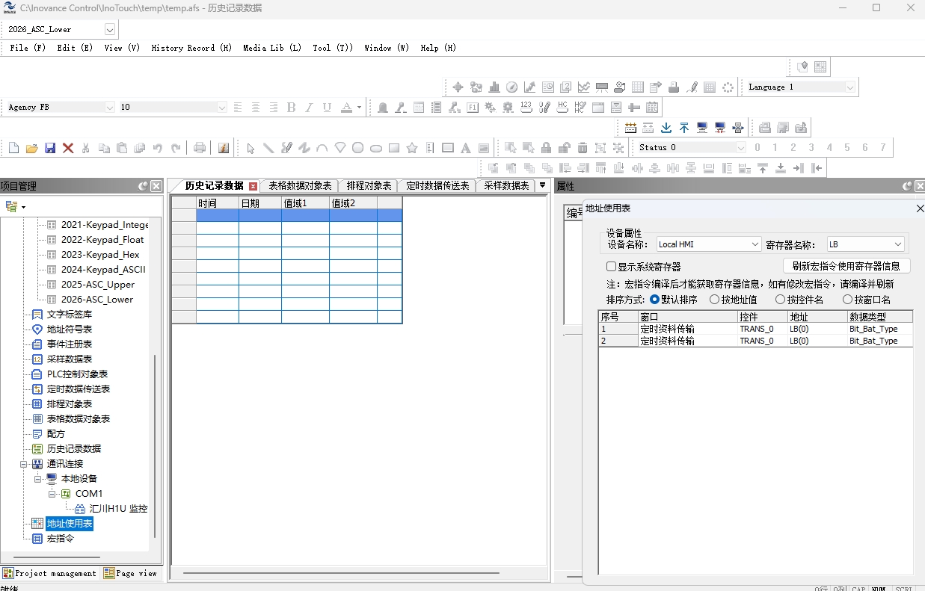Open the tab overflow arrow
The image size is (925, 591).
542,185
